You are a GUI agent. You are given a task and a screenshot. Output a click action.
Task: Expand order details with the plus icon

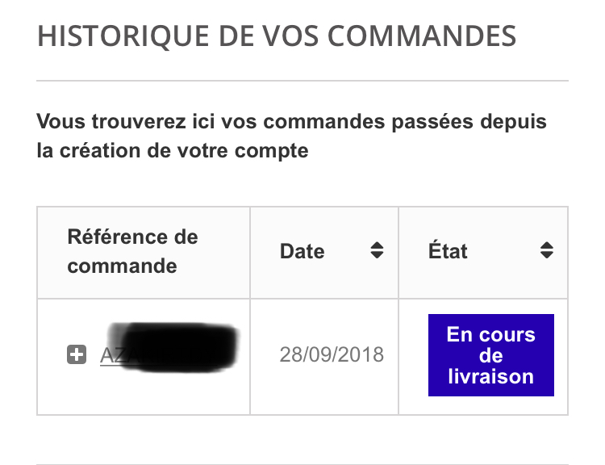[x=77, y=354]
